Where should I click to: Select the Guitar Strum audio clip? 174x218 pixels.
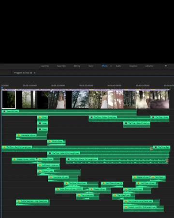72,190
